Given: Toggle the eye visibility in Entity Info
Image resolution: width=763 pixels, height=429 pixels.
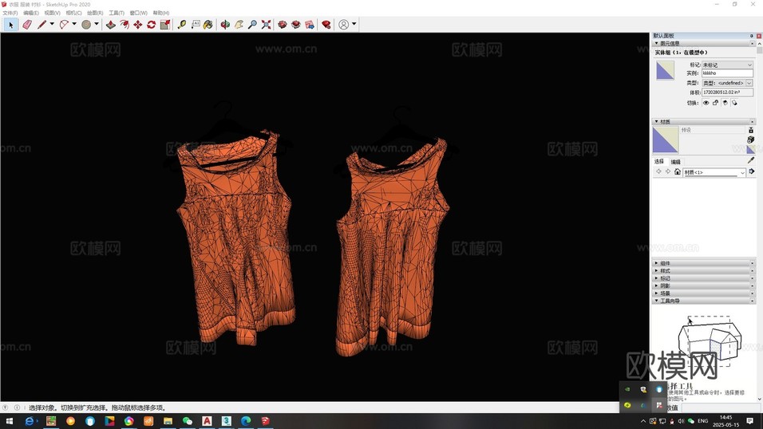Looking at the screenshot, I should pos(706,103).
